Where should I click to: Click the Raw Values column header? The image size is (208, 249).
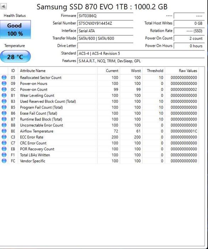tap(182, 71)
